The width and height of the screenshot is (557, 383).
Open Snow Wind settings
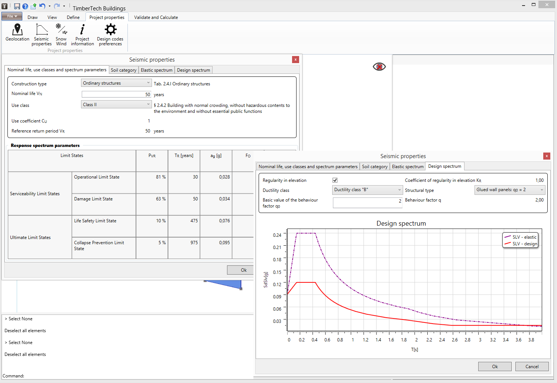pos(61,35)
